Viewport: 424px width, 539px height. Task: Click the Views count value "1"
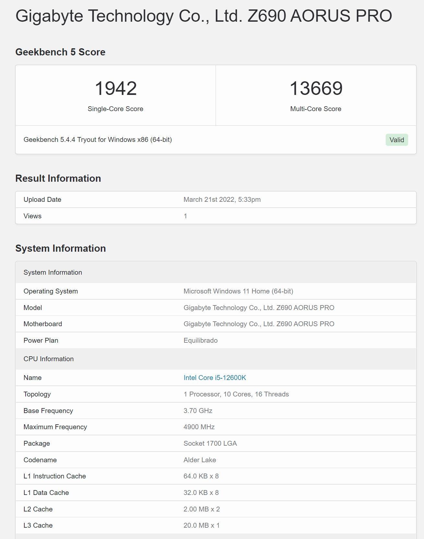(x=185, y=216)
